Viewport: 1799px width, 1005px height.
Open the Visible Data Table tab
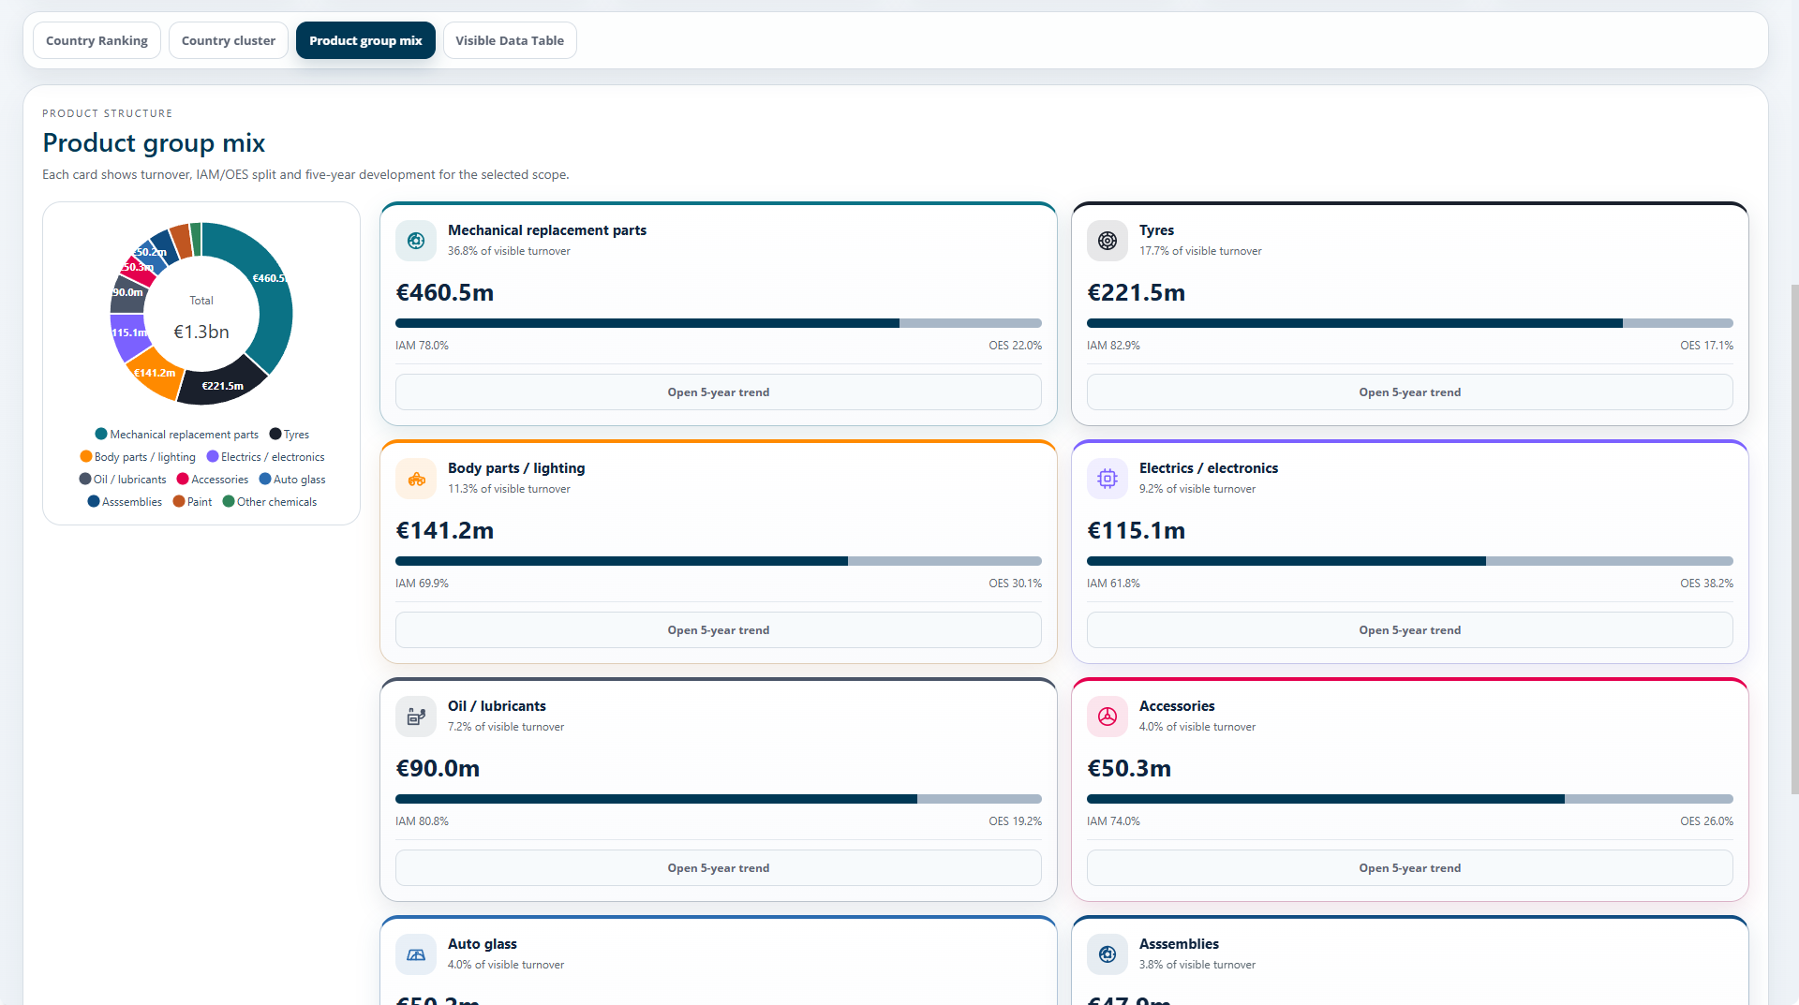[510, 40]
